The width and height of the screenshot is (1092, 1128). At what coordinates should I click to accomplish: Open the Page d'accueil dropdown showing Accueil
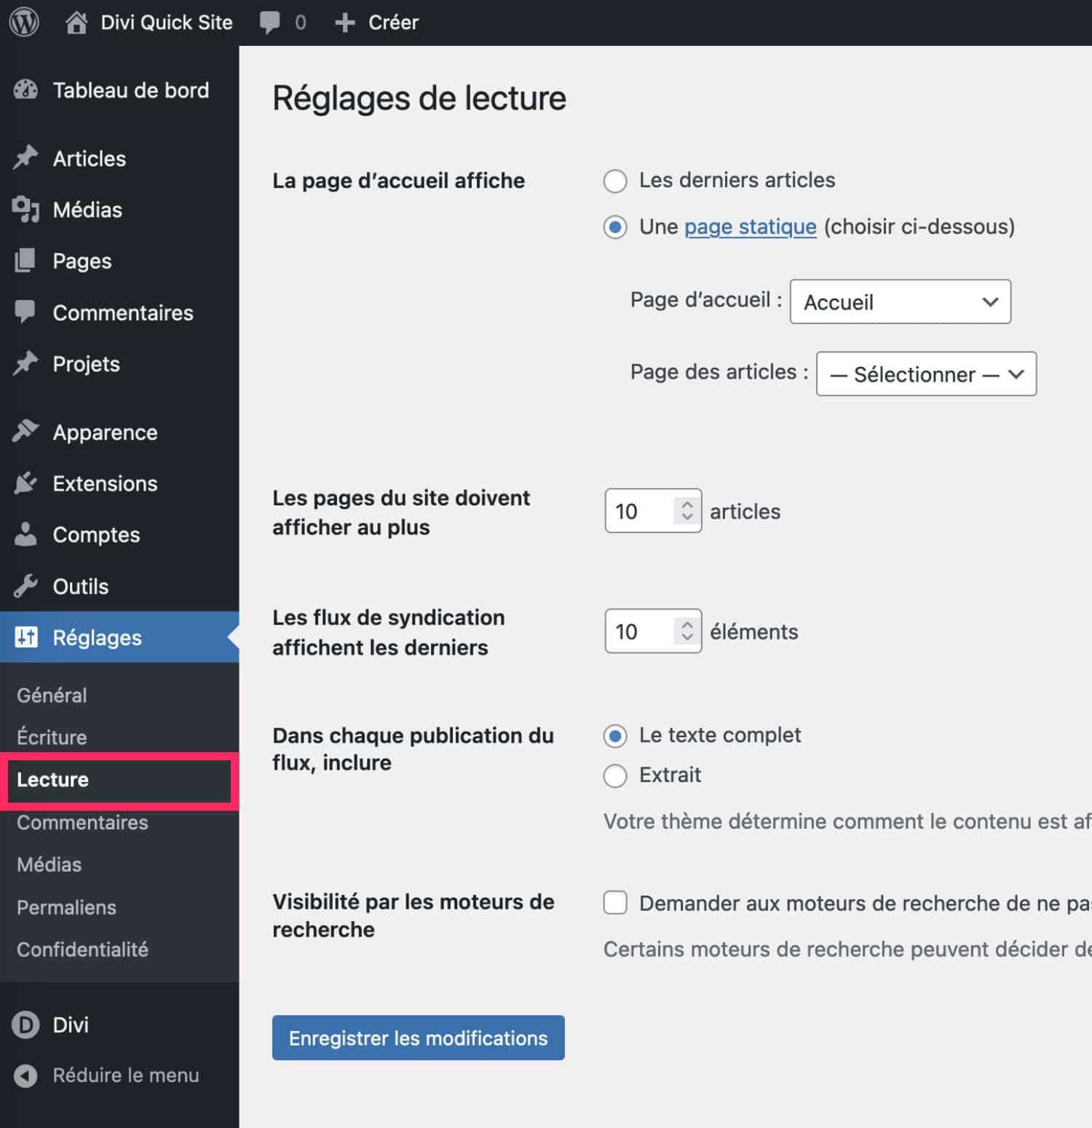coord(901,301)
